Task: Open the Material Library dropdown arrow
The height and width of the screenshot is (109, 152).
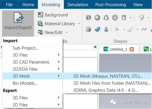Action: pos(79,24)
